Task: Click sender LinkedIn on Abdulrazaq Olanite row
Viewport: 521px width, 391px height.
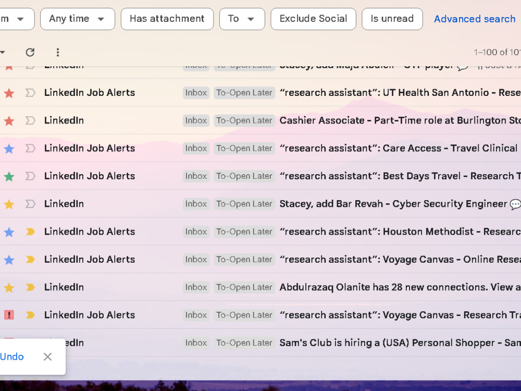Action: pos(64,287)
